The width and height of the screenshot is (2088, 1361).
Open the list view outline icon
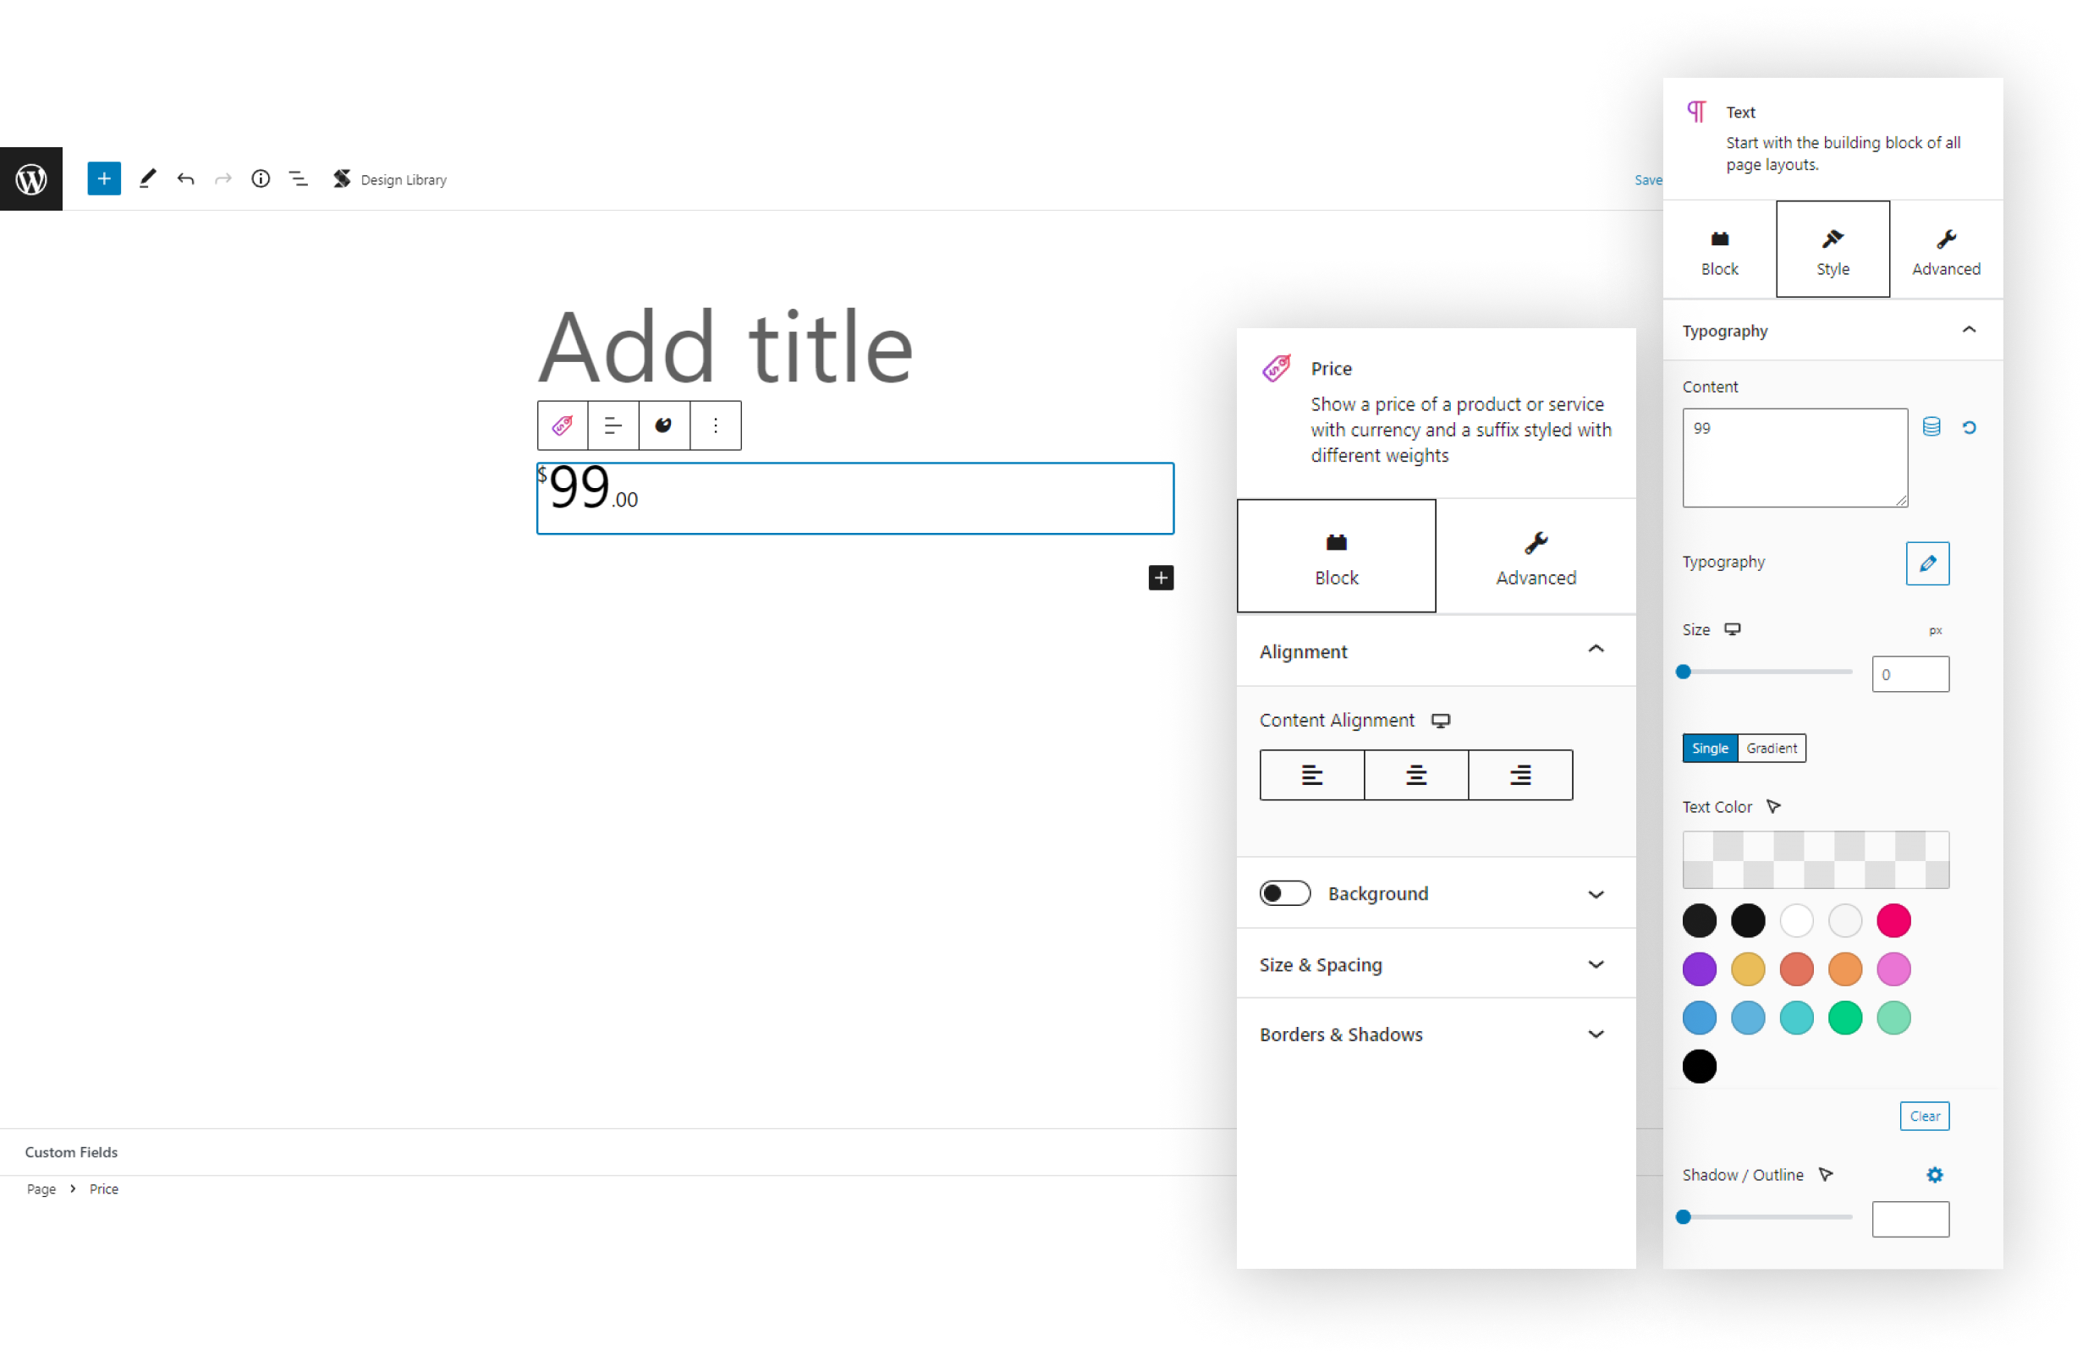(299, 178)
